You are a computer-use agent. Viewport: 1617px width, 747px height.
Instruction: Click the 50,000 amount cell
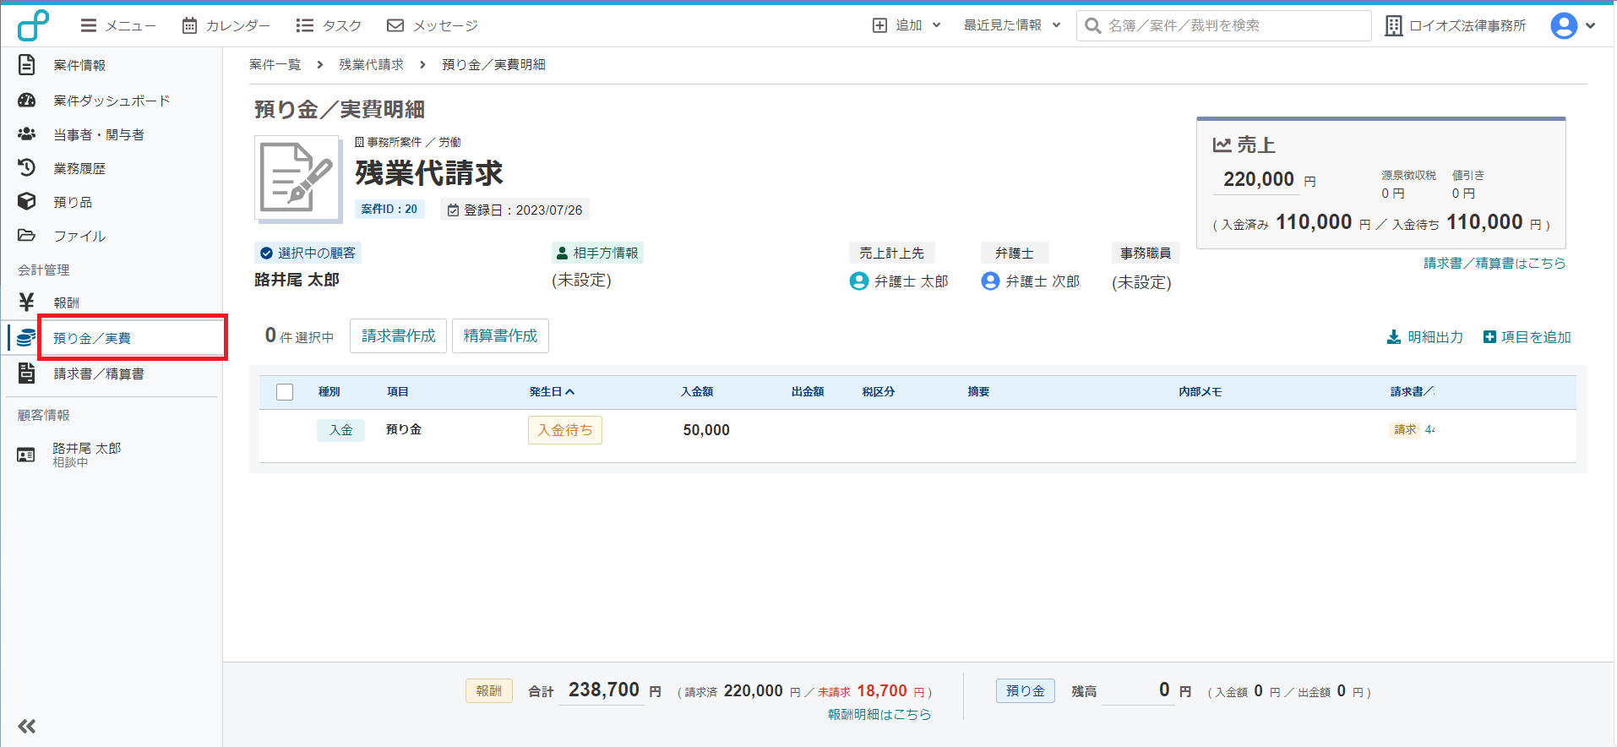click(706, 430)
